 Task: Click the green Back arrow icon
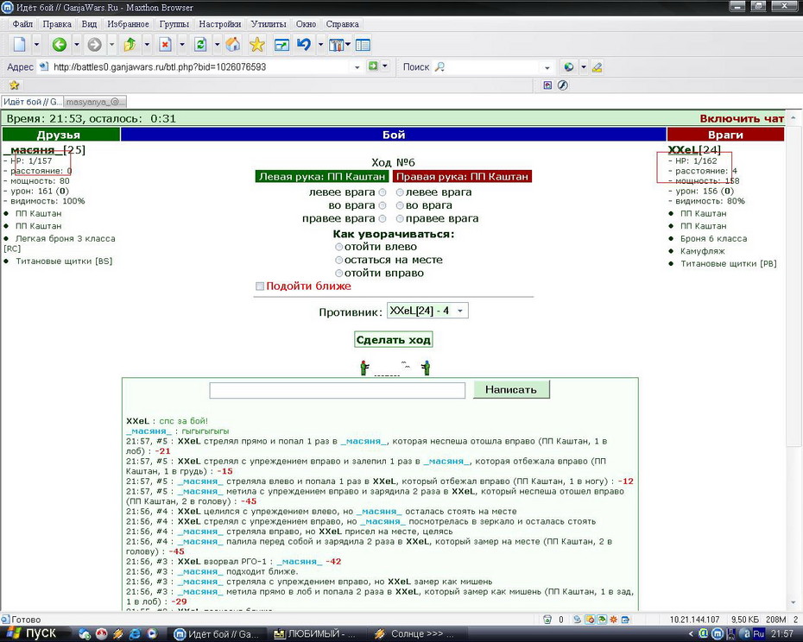pyautogui.click(x=60, y=45)
